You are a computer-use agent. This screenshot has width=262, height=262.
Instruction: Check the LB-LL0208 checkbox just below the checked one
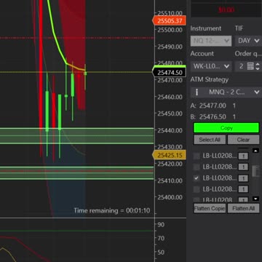coord(196,189)
